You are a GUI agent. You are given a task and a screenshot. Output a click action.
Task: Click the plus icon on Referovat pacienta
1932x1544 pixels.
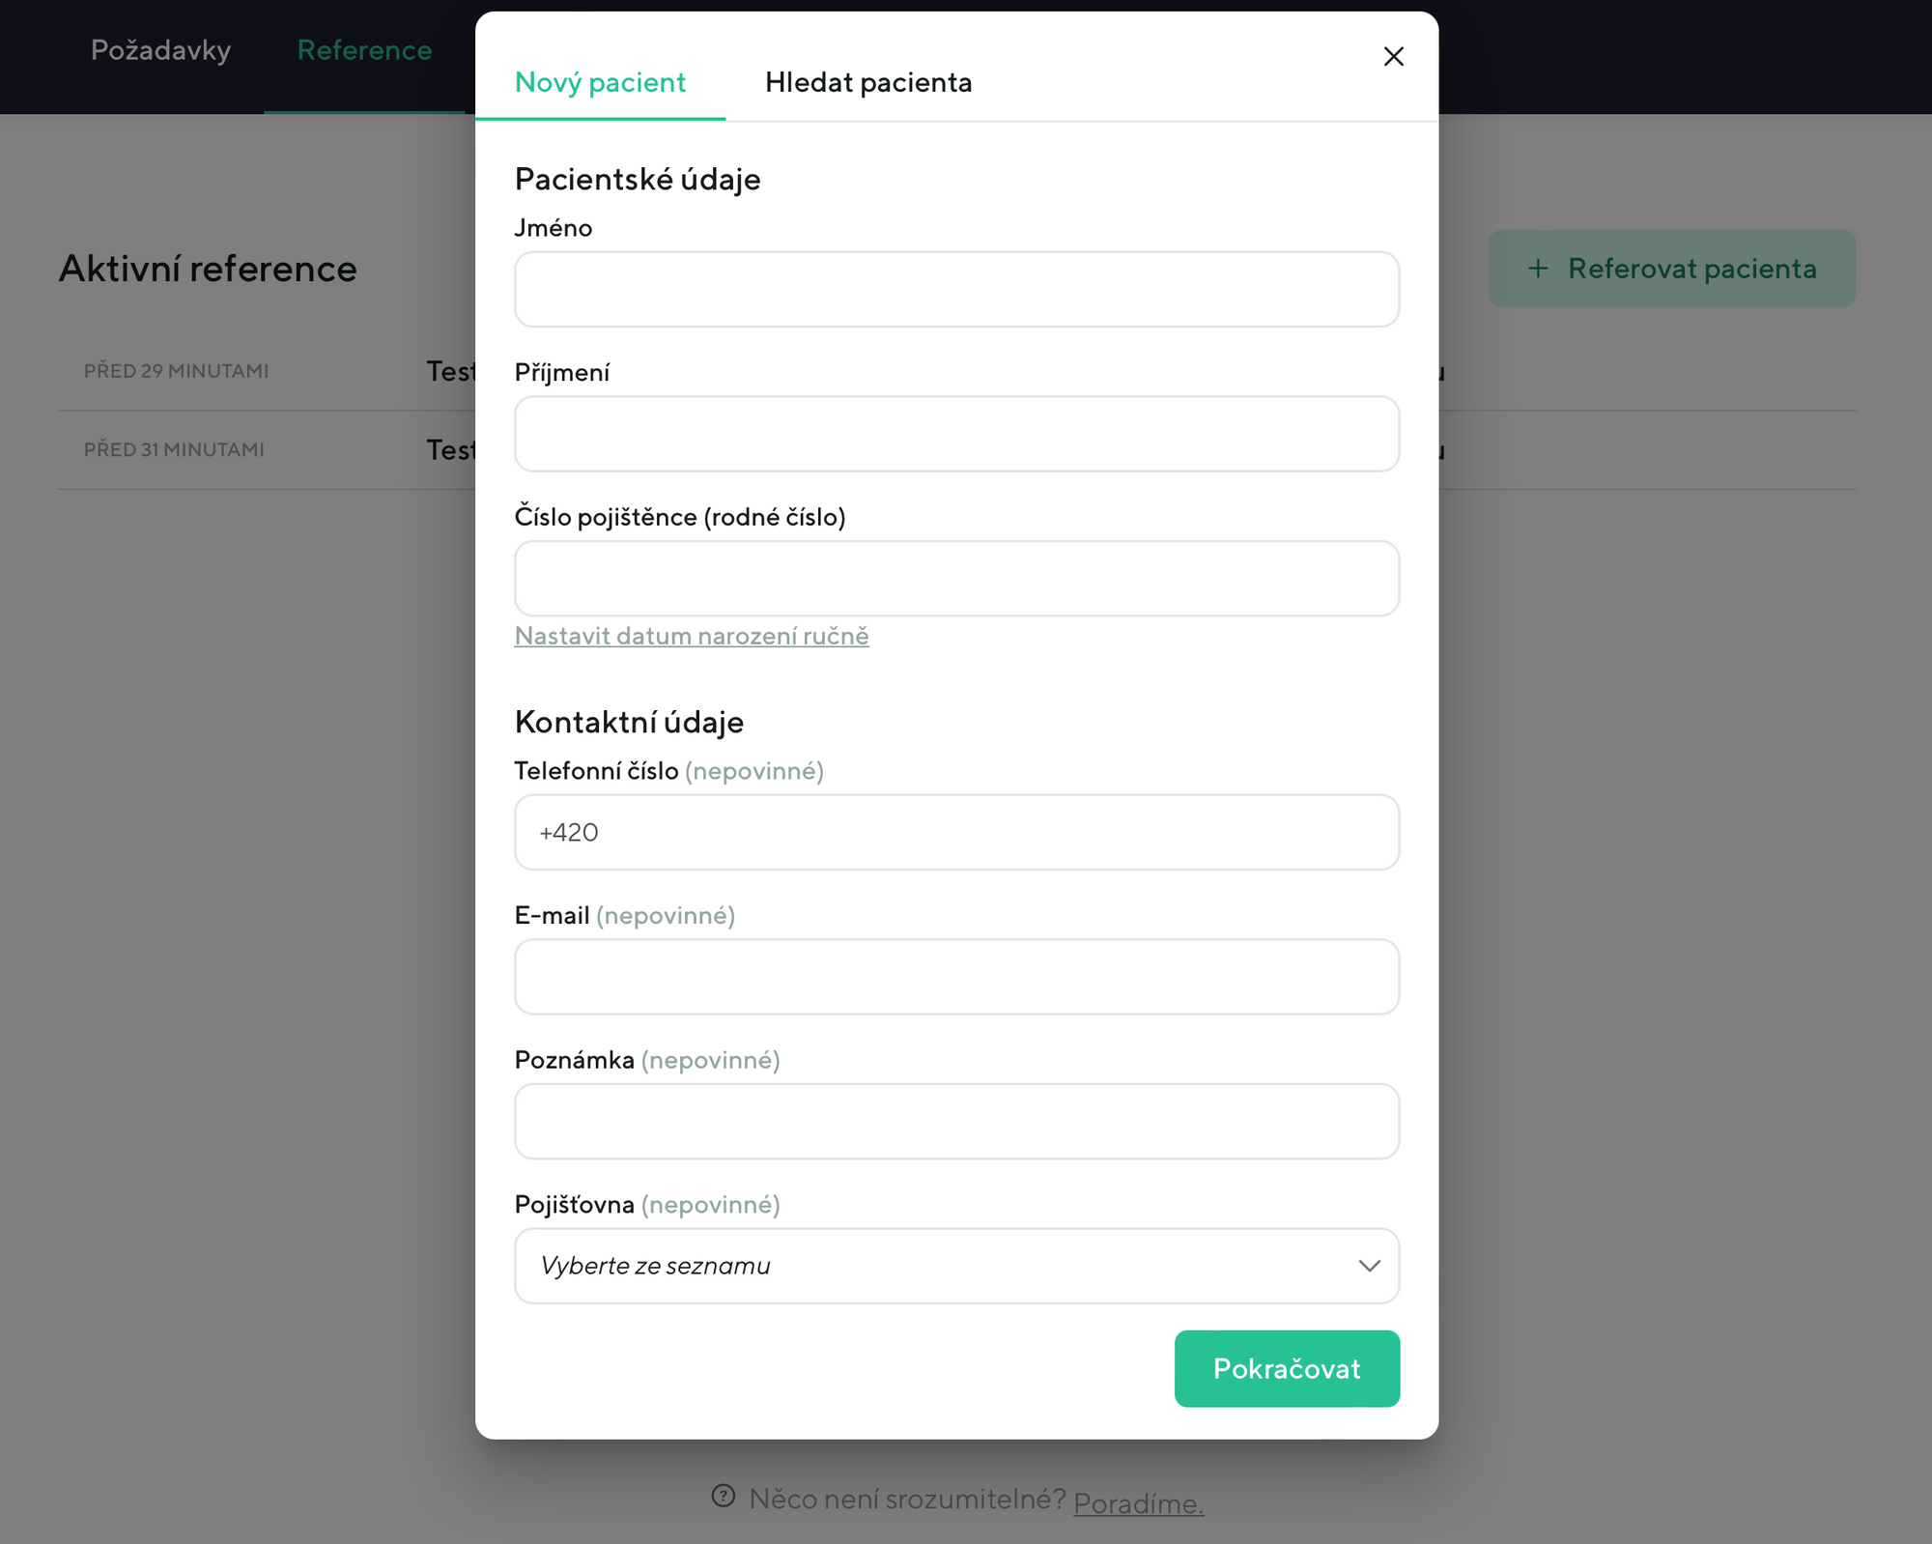tap(1538, 269)
